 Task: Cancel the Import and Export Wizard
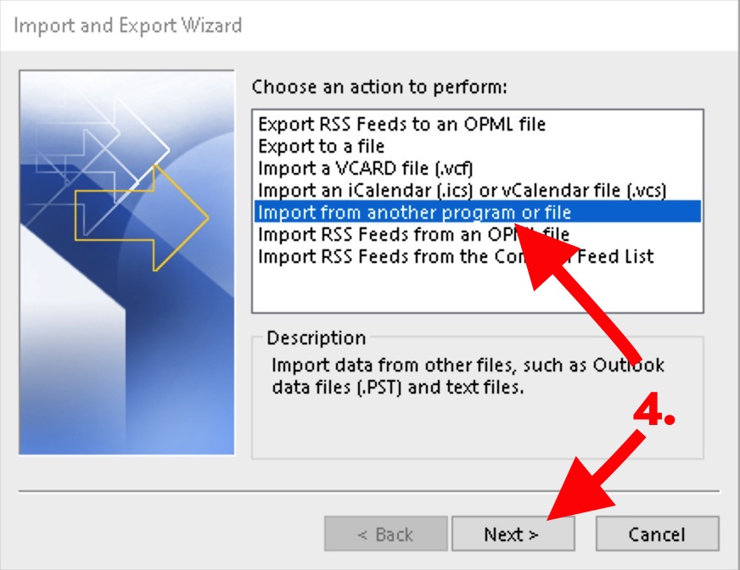click(658, 534)
